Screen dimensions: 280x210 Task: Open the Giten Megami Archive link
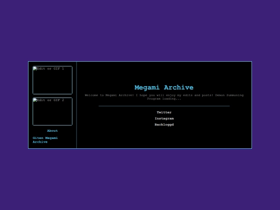pos(45,140)
